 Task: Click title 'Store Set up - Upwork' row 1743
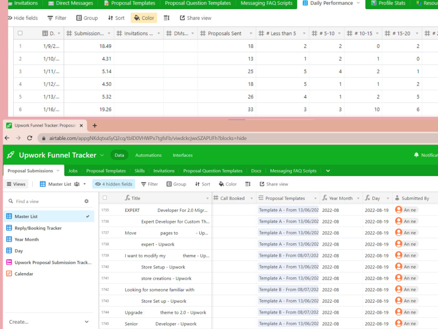tap(164, 301)
